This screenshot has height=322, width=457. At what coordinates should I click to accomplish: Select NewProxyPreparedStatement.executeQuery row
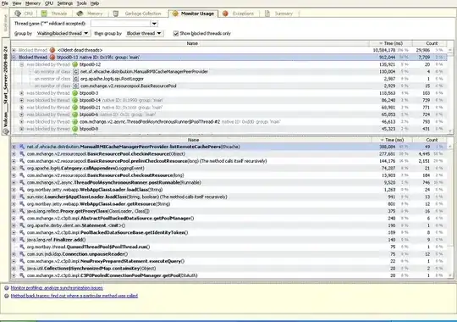click(229, 261)
